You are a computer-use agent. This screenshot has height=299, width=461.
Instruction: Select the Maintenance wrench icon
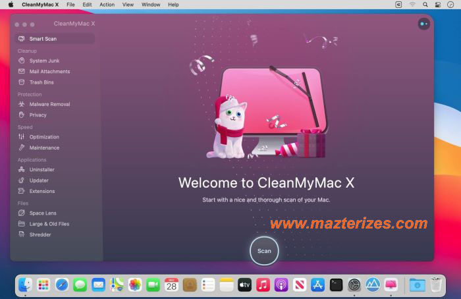tap(22, 148)
